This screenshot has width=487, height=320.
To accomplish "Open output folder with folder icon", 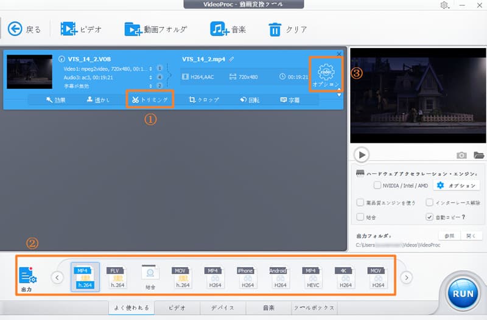I will [x=479, y=155].
